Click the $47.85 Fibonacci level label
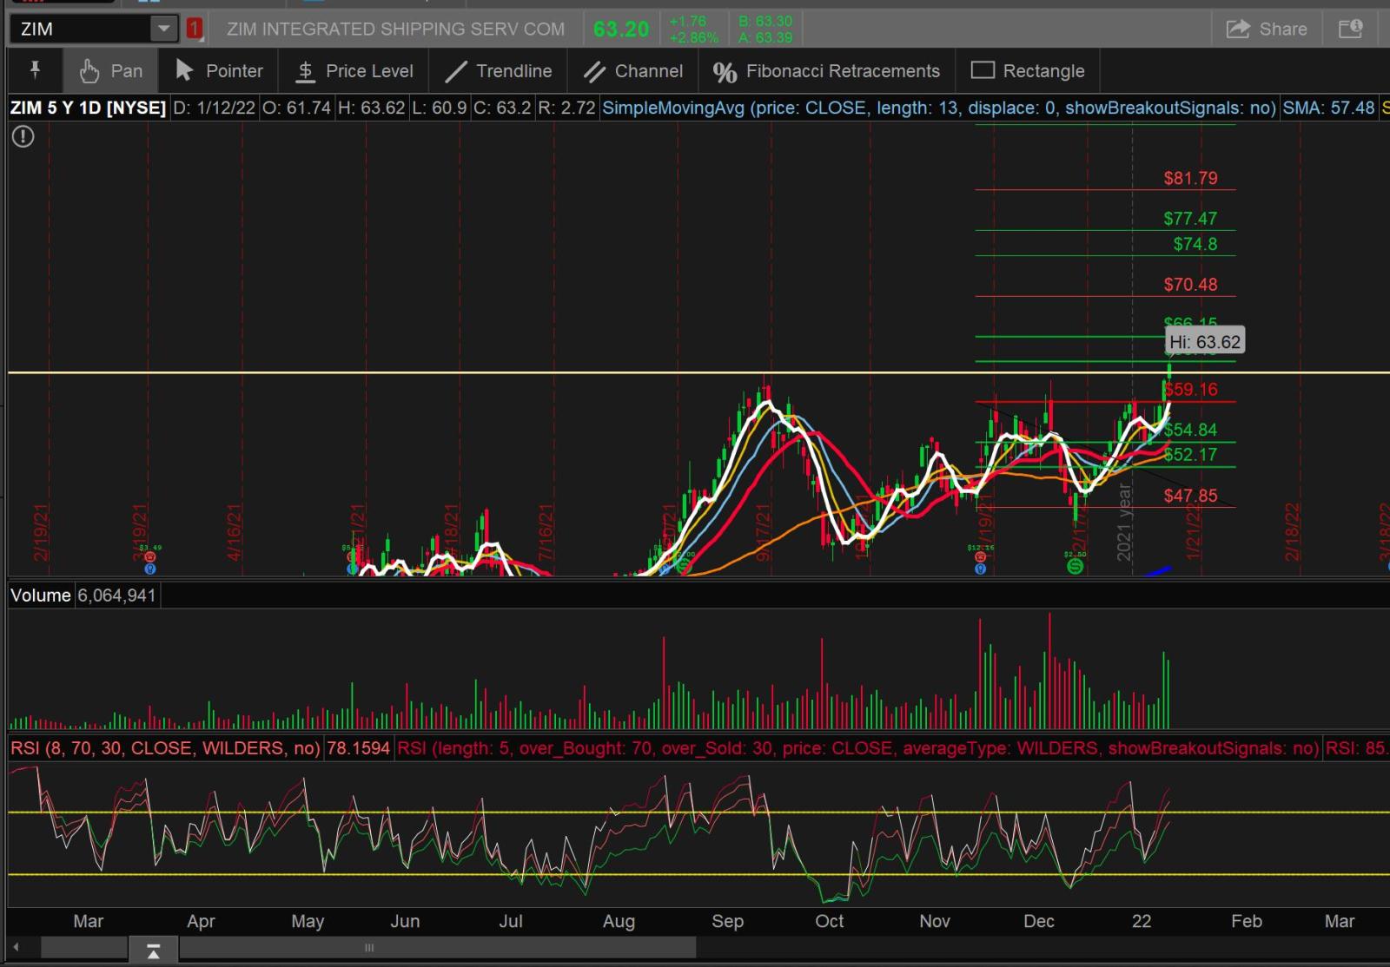1390x967 pixels. click(1190, 495)
